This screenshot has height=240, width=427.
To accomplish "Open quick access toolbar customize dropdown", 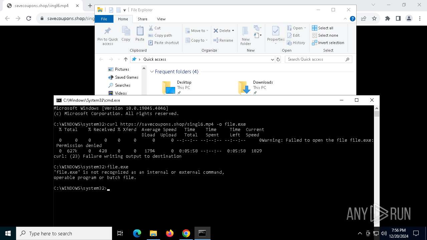I will coord(124,10).
